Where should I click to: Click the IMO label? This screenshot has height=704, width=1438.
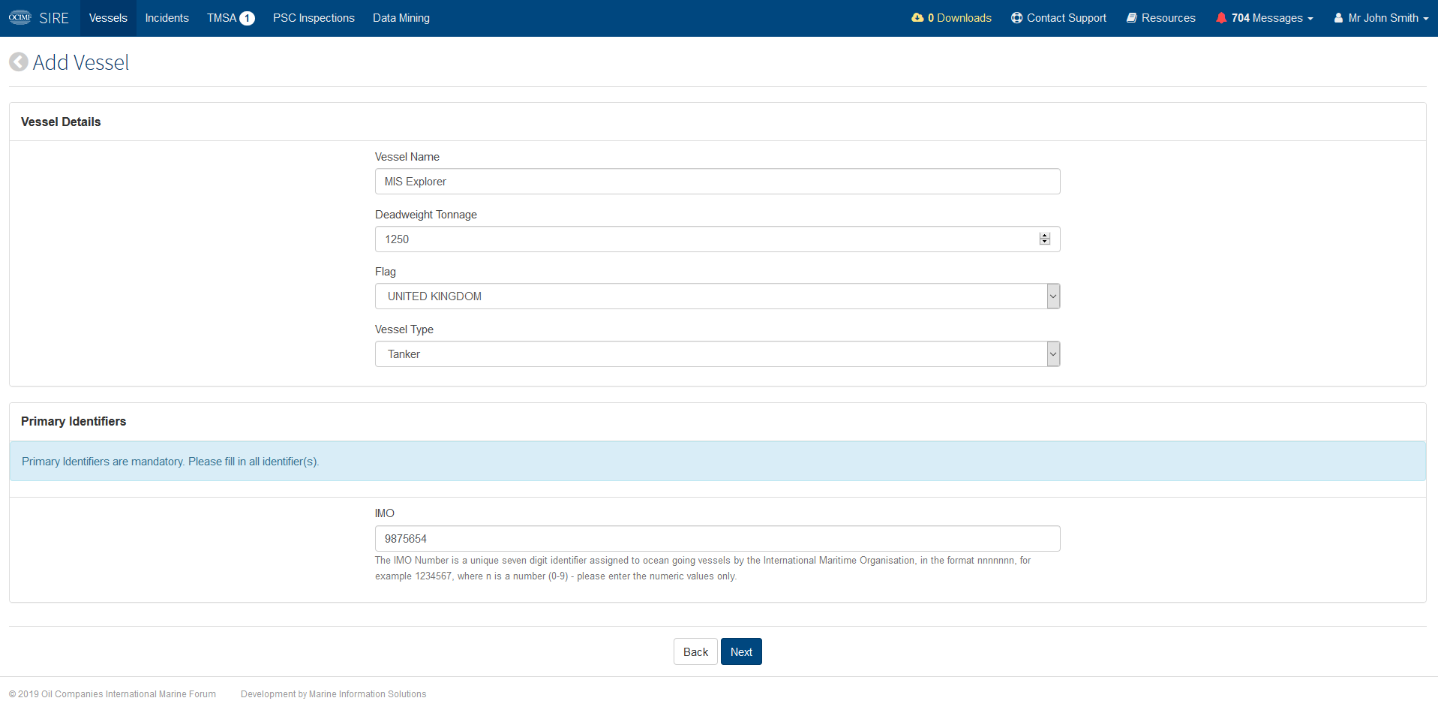pyautogui.click(x=385, y=513)
